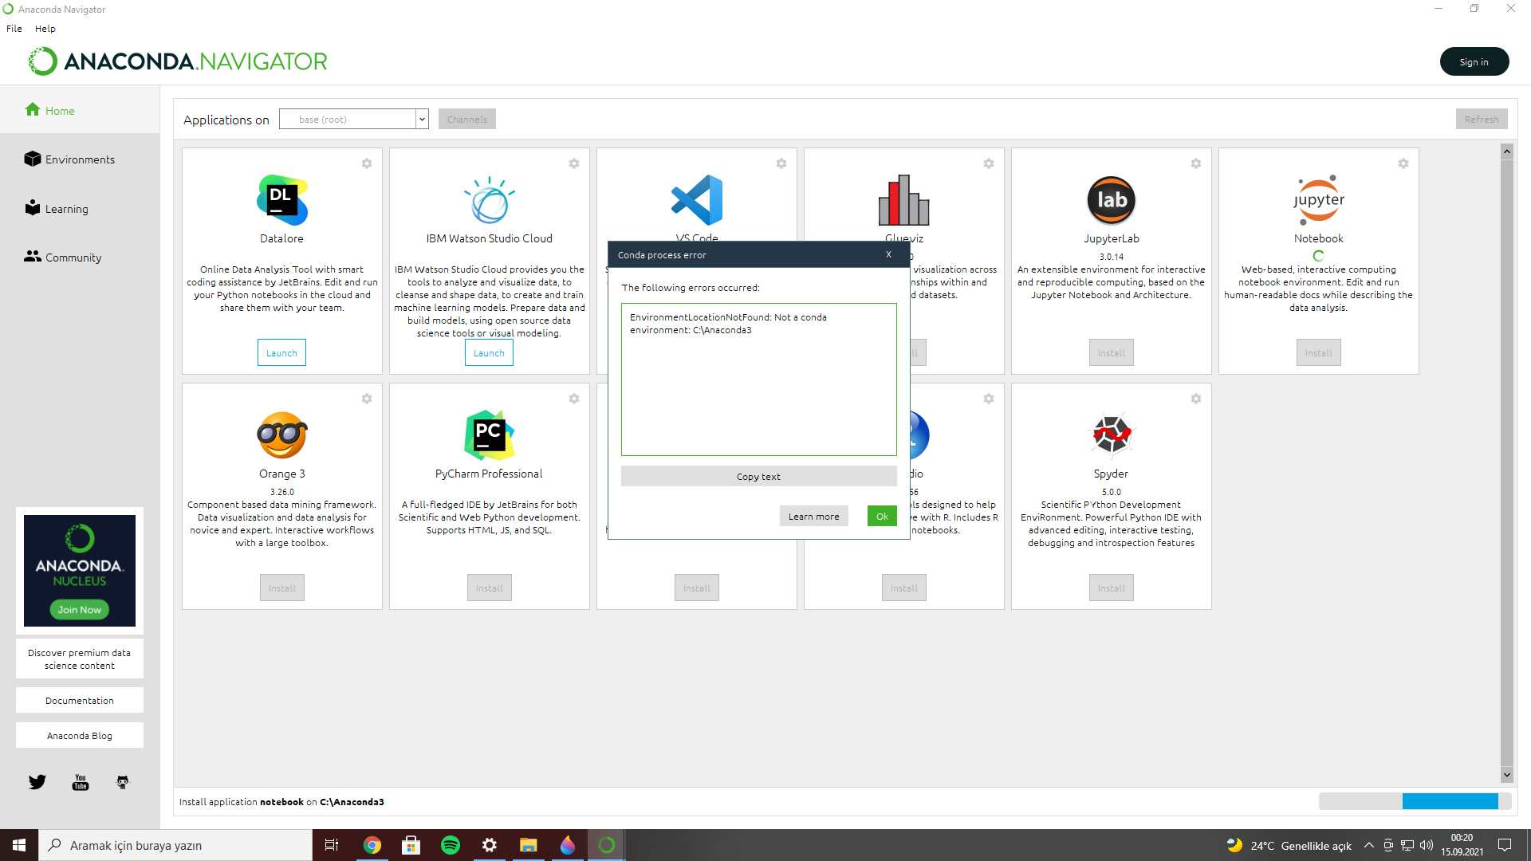Click Install under Spyder
Viewport: 1531px width, 861px height.
click(x=1112, y=588)
